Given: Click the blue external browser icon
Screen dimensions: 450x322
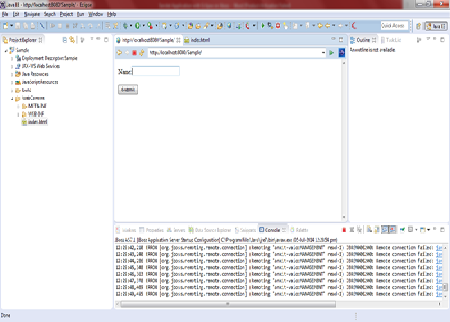Looking at the screenshot, I should [341, 53].
